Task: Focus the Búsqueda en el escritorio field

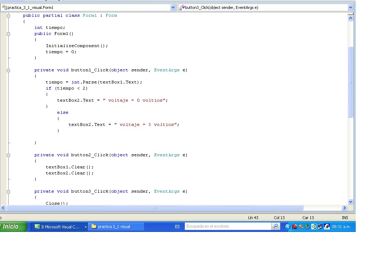Action: 228,226
